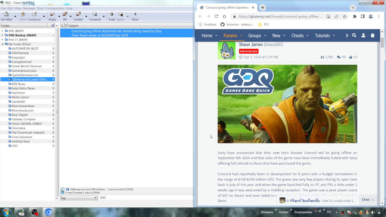Open the Tools menu
Screen dimensions: 386x217
point(40,8)
